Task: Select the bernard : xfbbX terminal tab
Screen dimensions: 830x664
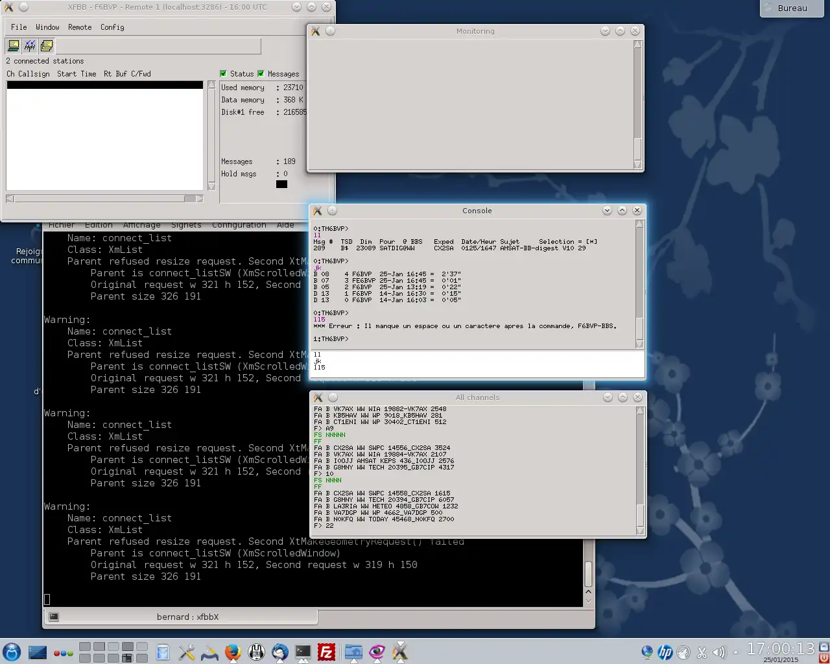Action: [181, 617]
